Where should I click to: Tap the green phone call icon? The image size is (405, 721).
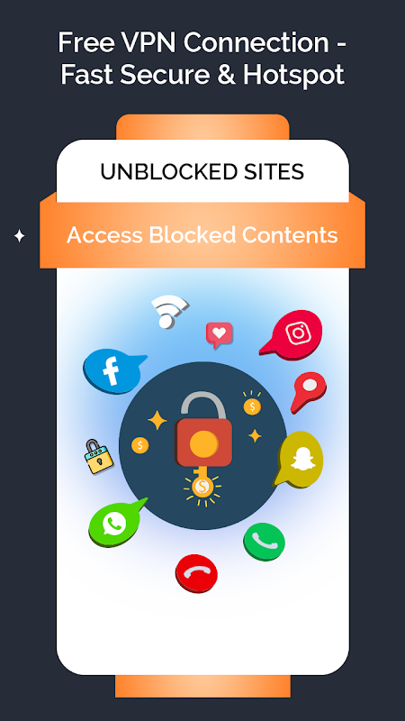[x=264, y=542]
